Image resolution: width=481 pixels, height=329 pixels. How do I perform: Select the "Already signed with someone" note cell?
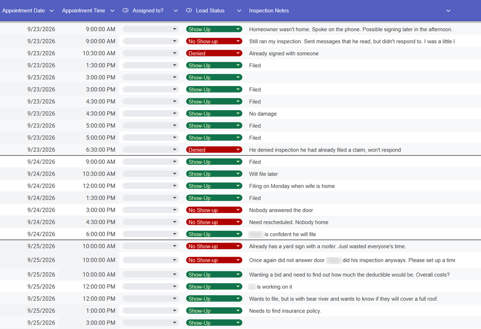click(284, 54)
